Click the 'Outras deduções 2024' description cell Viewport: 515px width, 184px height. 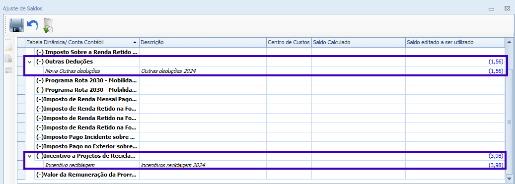coord(203,71)
